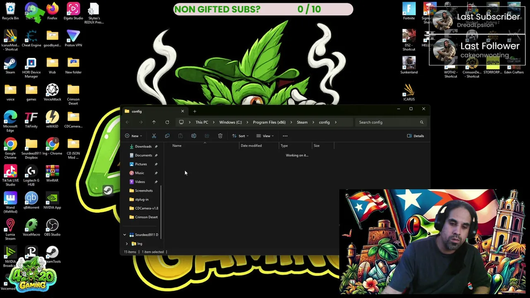Go up one folder level with up arrow
Screen dimensions: 530x298
pos(154,122)
